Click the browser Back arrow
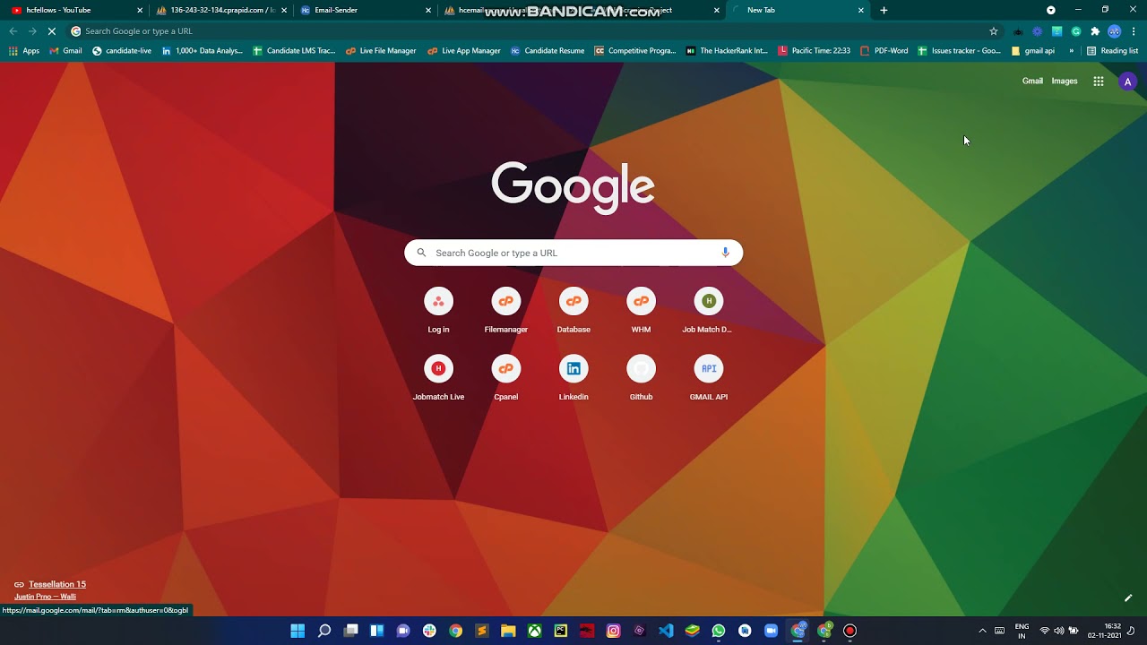 pyautogui.click(x=13, y=31)
